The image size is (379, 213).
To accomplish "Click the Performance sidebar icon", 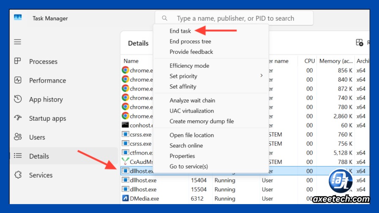I will pyautogui.click(x=18, y=80).
